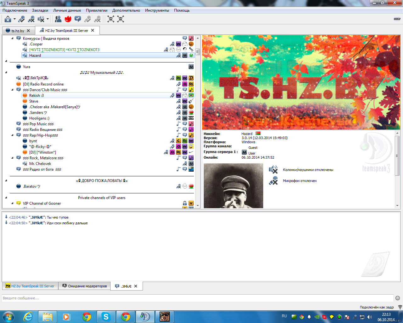This screenshot has width=403, height=323.
Task: Click the blue speech-bubble checkmark toolbar icon
Action: pyautogui.click(x=78, y=19)
